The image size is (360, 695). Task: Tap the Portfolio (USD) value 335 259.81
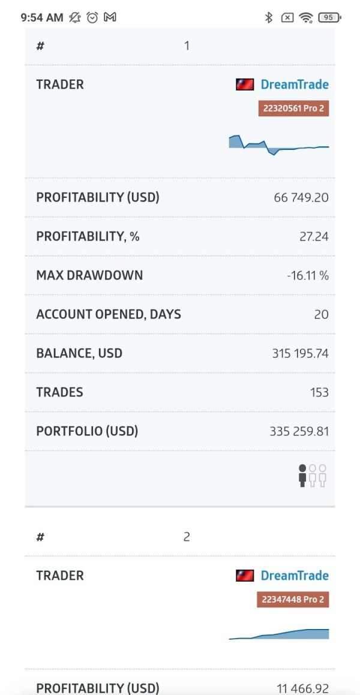click(x=299, y=431)
